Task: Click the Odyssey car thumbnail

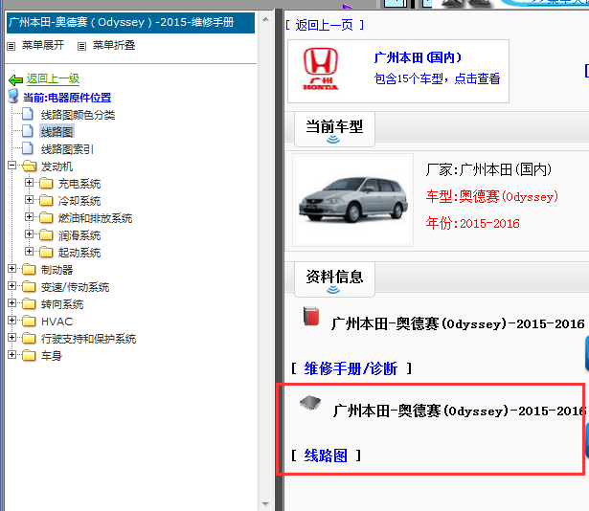Action: click(352, 199)
